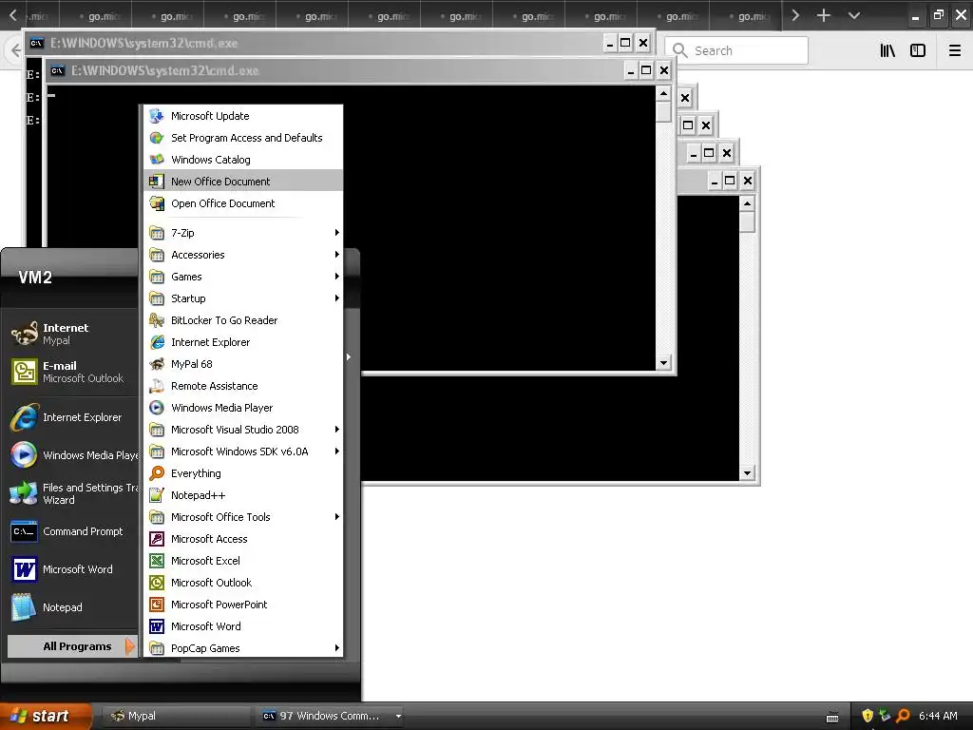Open Command Prompt from Start menu
Viewport: 973px width, 730px height.
click(72, 531)
